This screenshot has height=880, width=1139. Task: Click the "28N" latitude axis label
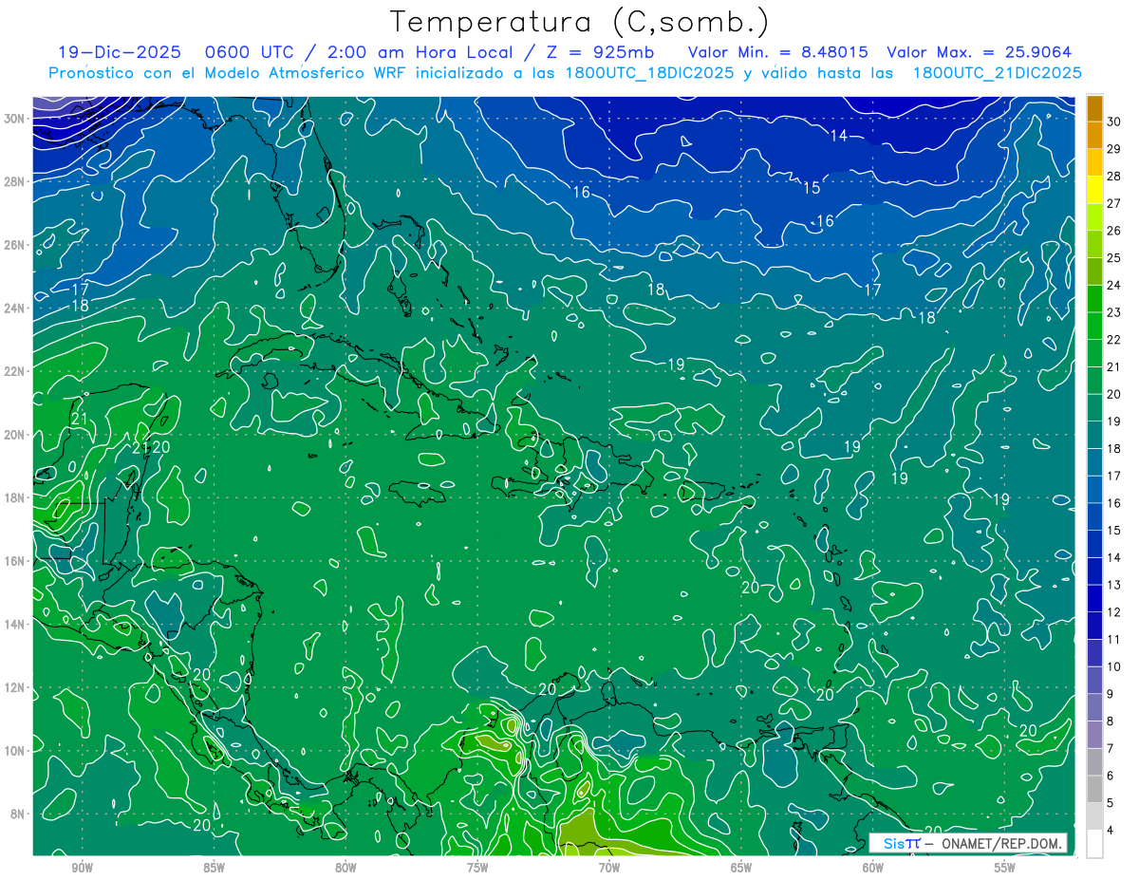point(15,181)
